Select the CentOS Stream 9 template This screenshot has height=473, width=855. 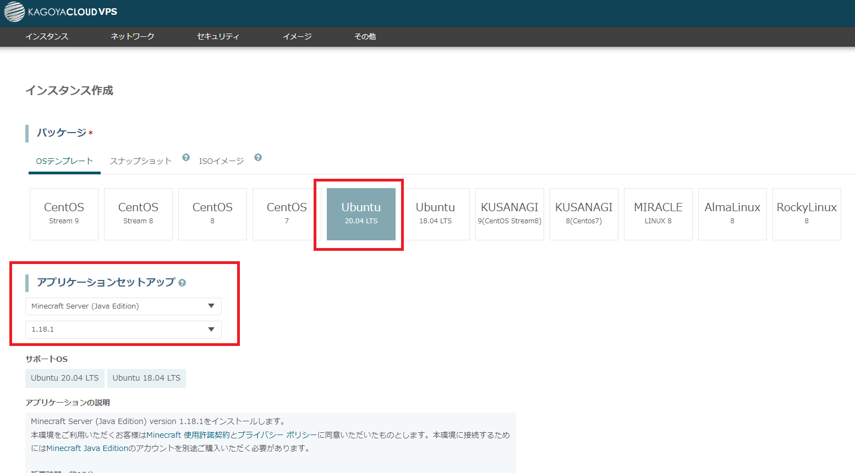(x=64, y=214)
